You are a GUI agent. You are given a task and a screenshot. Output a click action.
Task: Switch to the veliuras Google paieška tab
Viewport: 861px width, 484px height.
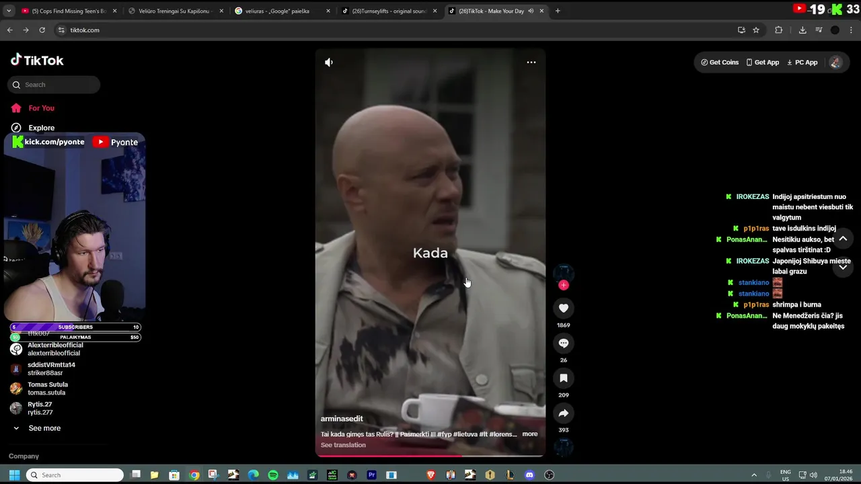(x=283, y=11)
